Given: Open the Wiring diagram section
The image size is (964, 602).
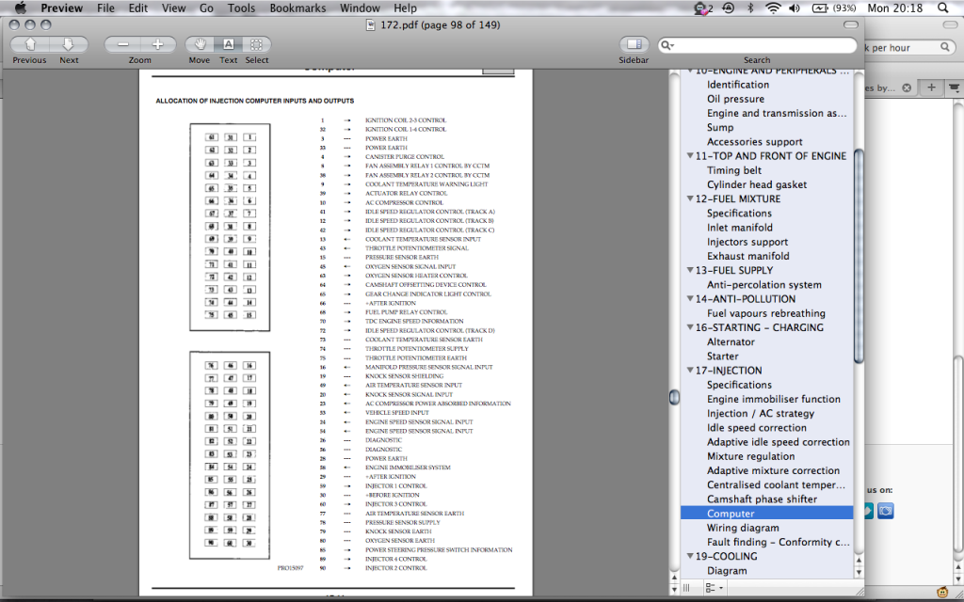Looking at the screenshot, I should pyautogui.click(x=743, y=528).
